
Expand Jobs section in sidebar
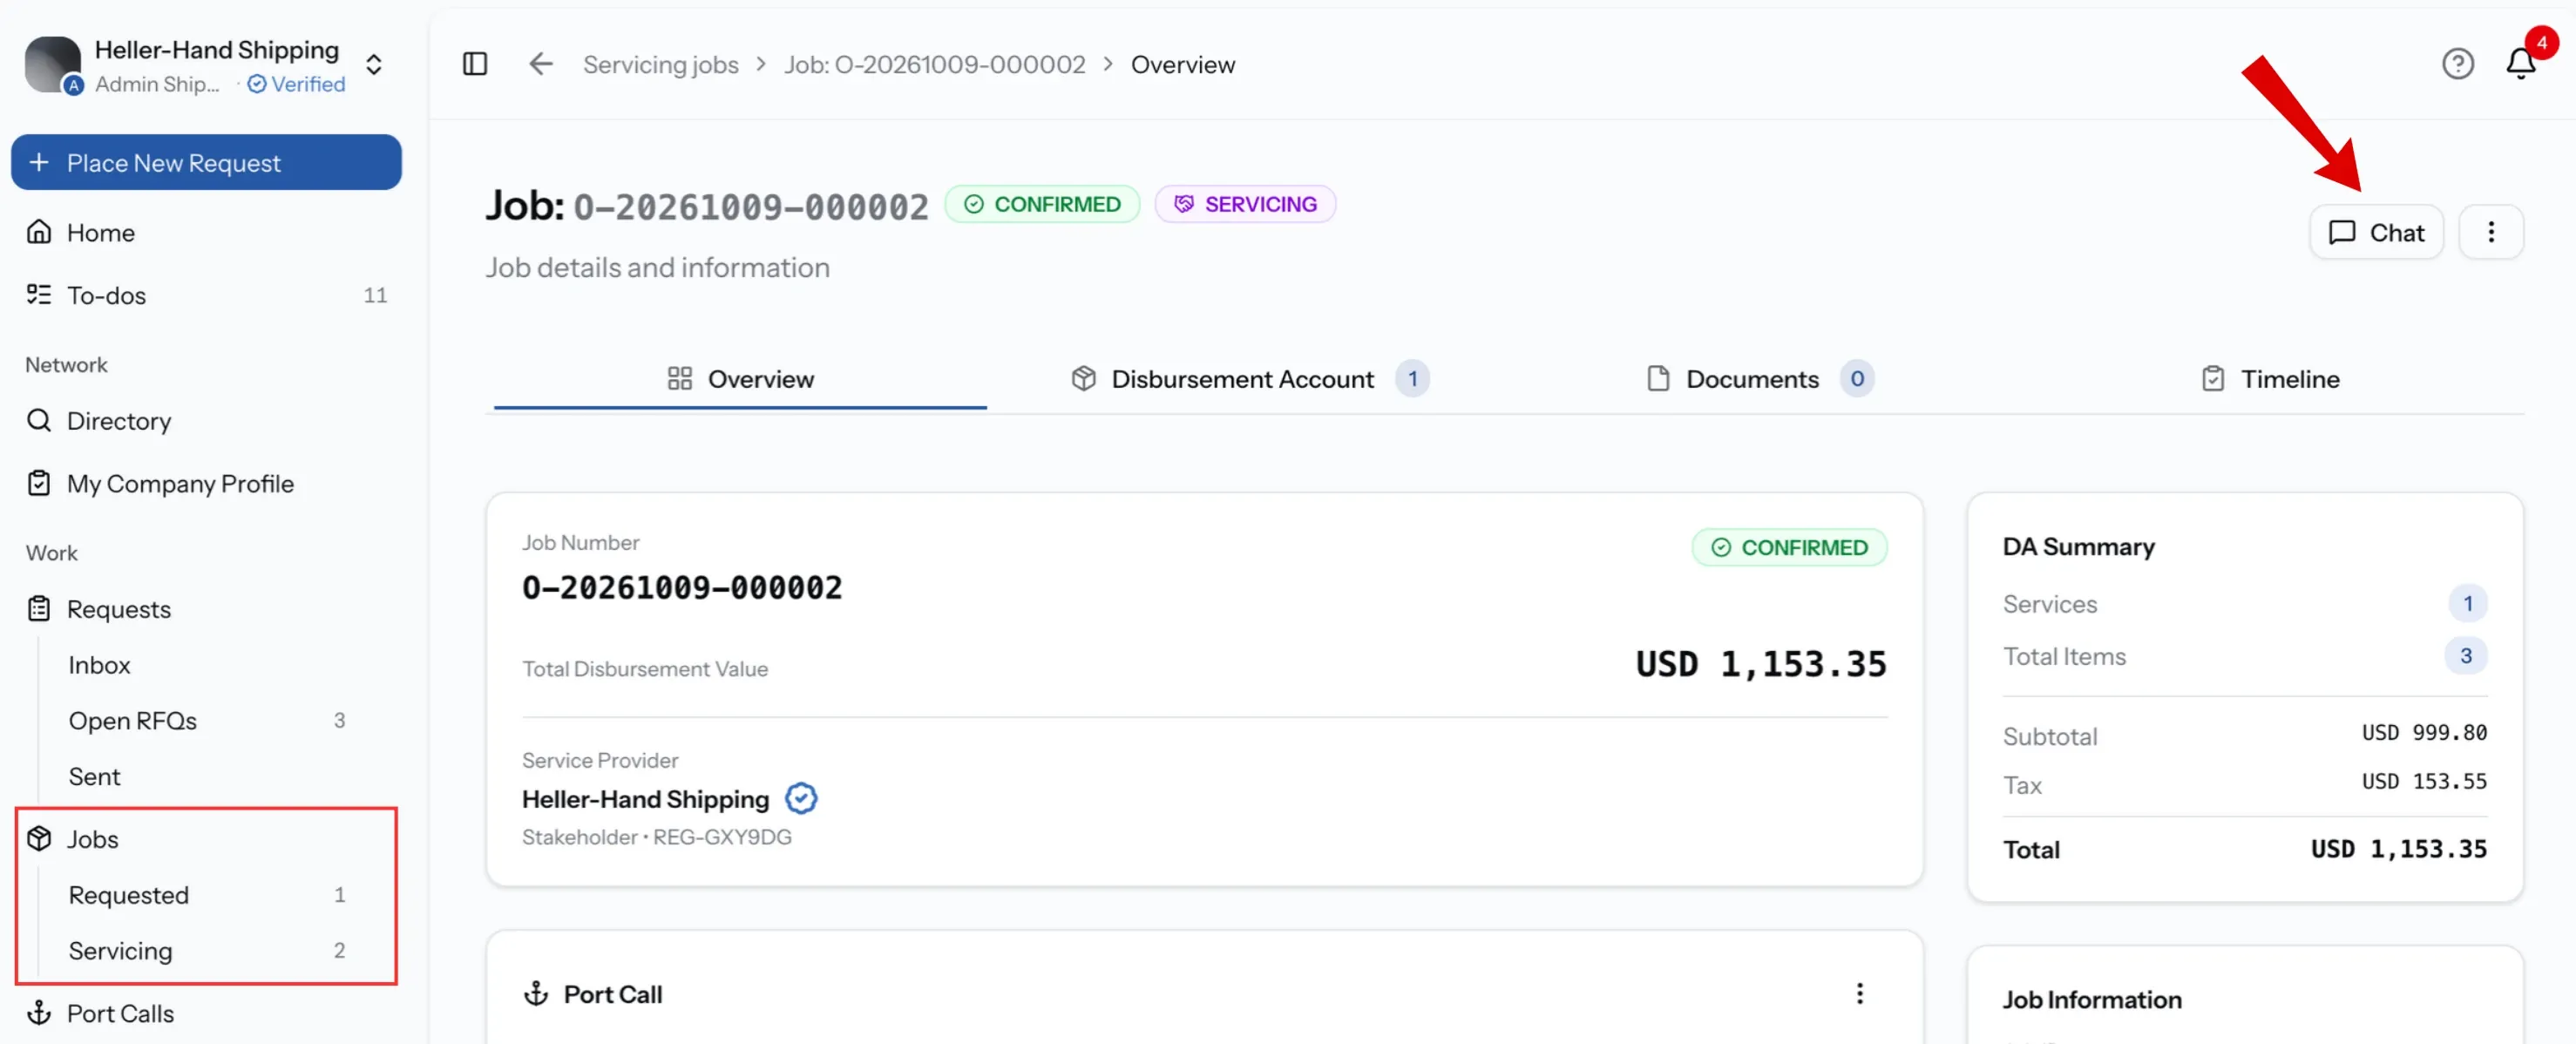[x=206, y=839]
